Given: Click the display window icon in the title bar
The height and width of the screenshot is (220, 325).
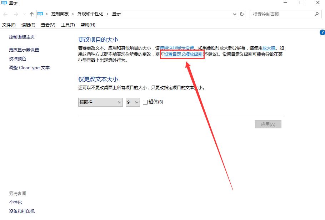Looking at the screenshot, I should (x=4, y=3).
